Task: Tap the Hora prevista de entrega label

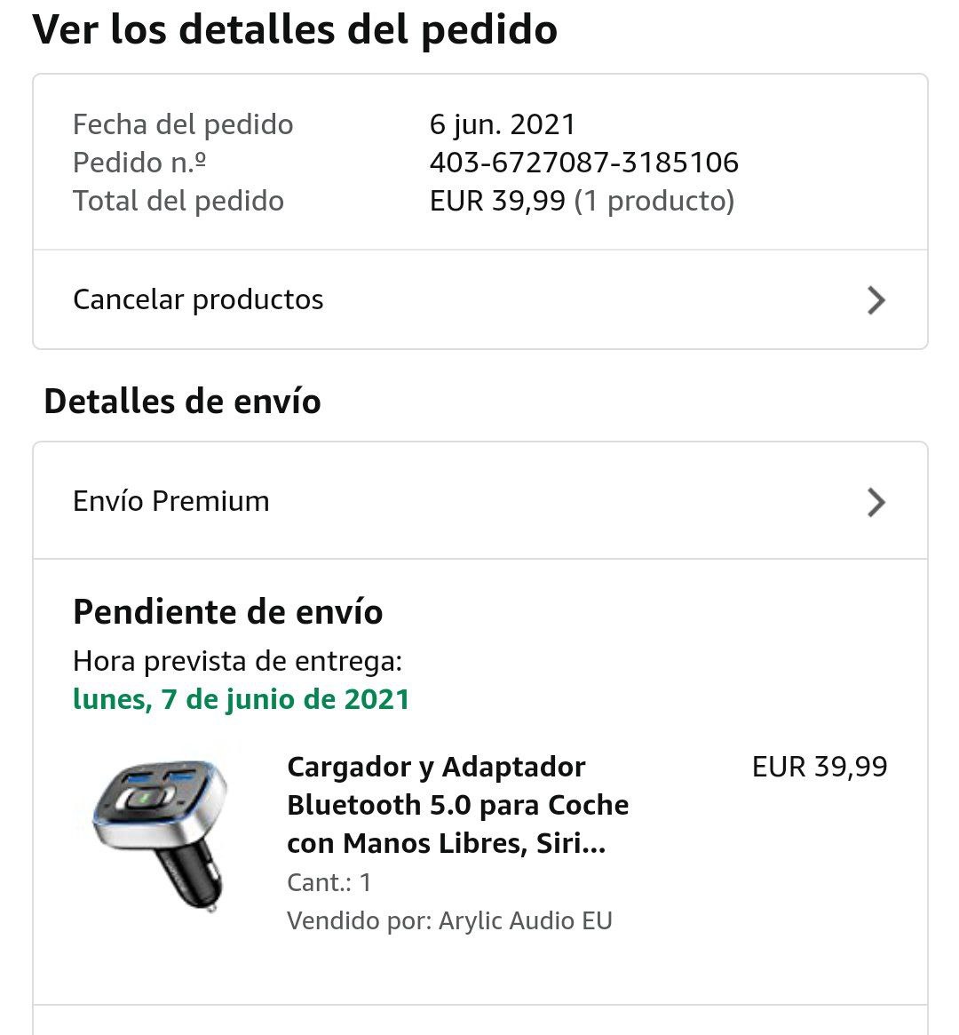Action: coord(237,661)
